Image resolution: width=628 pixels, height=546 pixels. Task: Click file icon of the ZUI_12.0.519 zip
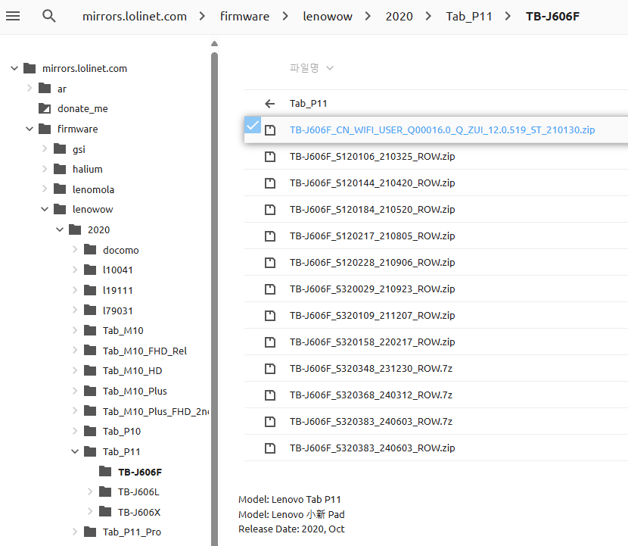[x=270, y=130]
